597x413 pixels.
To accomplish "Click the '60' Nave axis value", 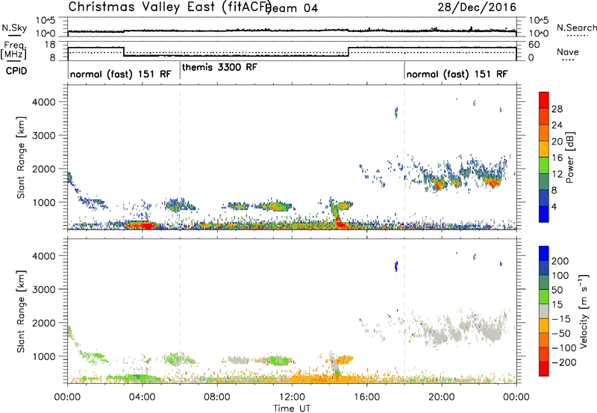I will (x=534, y=45).
